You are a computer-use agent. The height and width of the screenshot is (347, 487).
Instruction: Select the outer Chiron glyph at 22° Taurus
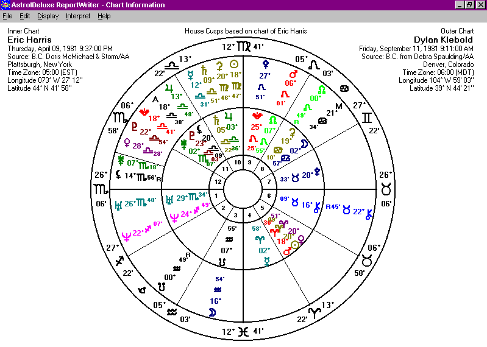point(368,212)
